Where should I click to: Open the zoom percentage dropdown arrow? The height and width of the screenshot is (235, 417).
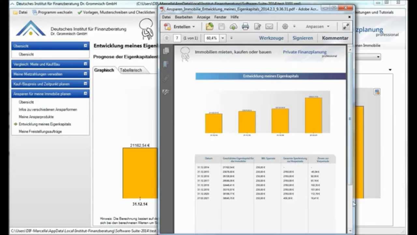click(x=223, y=38)
